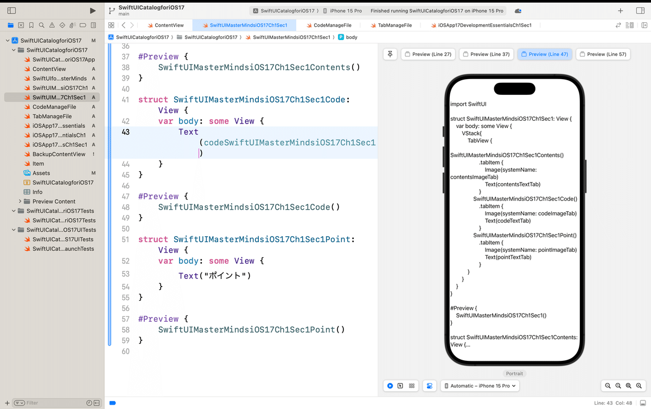Open Automatic – iPhone 15 Pro device dropdown
651x409 pixels.
pyautogui.click(x=480, y=386)
